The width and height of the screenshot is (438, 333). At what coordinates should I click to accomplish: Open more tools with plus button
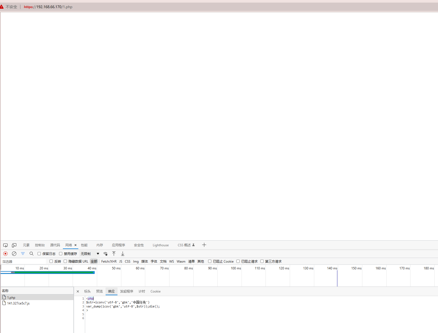[204, 245]
